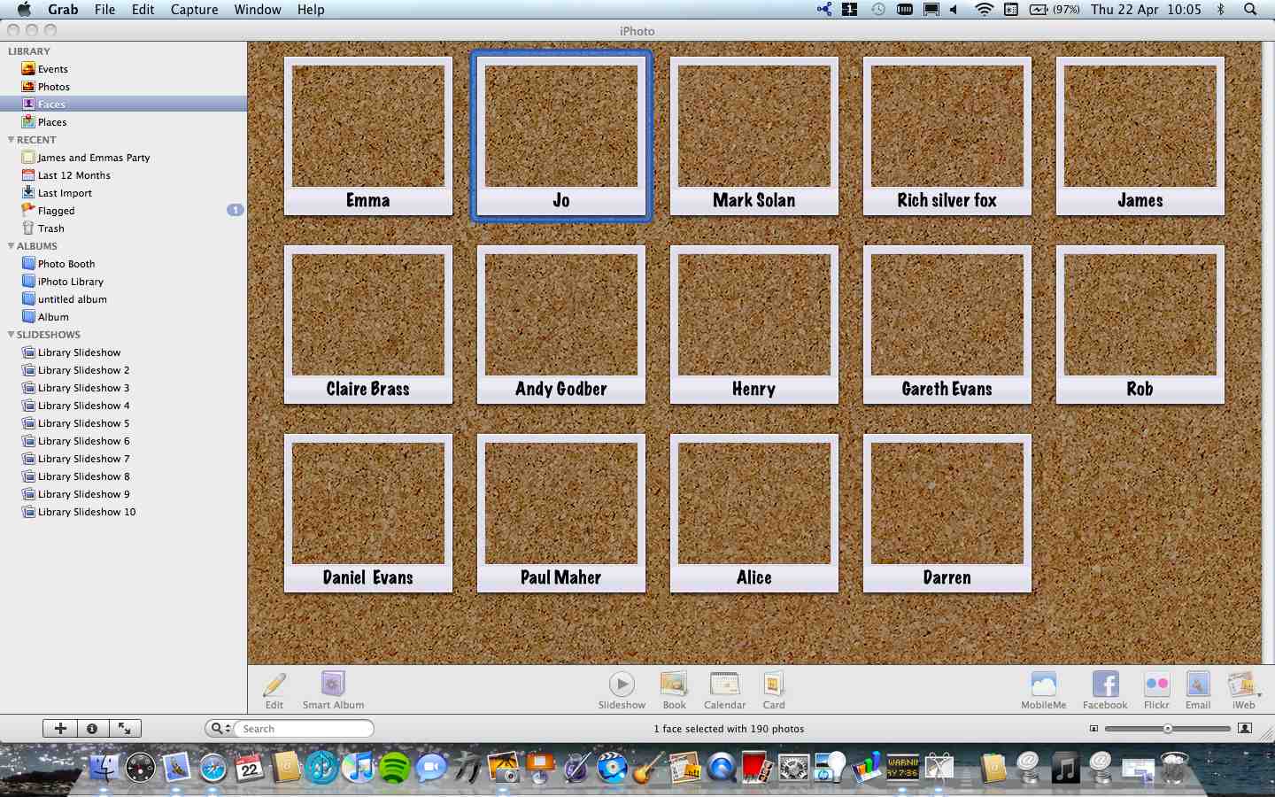Screen dimensions: 1275x797
Task: Adjust the thumbnail size slider
Action: pos(1168,728)
